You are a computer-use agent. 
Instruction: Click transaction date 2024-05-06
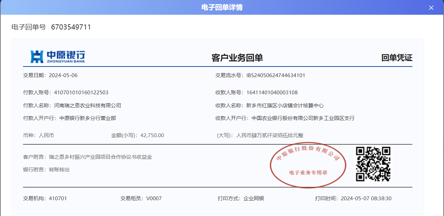tap(63, 75)
